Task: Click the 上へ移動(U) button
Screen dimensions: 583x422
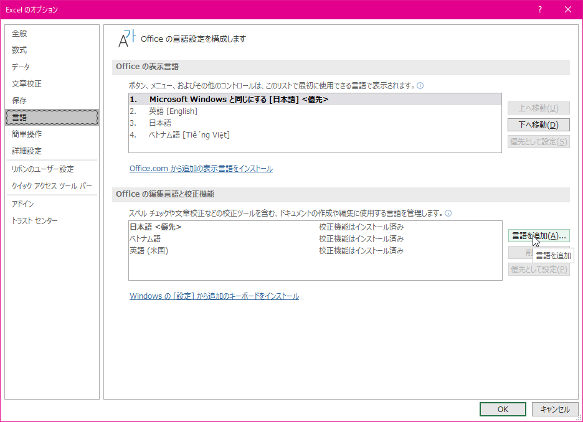Action: (x=538, y=108)
